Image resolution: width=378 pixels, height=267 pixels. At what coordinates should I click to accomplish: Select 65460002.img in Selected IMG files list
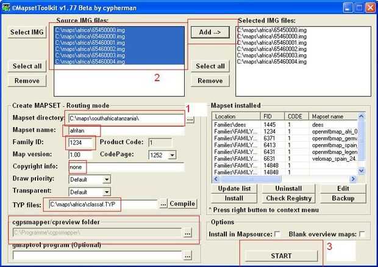[303, 49]
